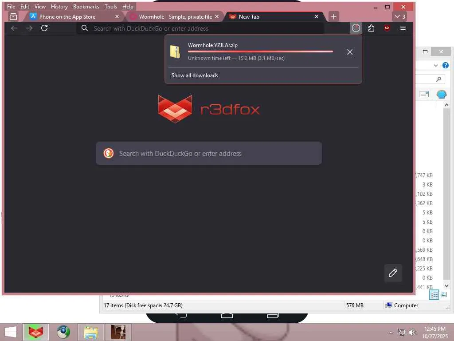Open Show all downloads
Viewport: 454px width, 341px height.
click(195, 75)
